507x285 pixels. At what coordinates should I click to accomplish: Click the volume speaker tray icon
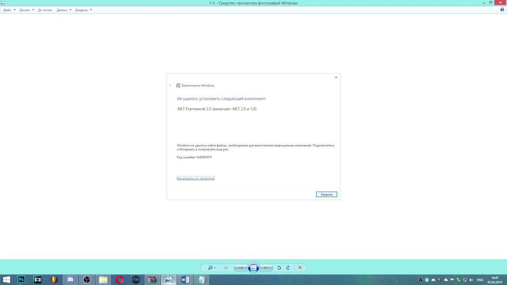(x=471, y=280)
